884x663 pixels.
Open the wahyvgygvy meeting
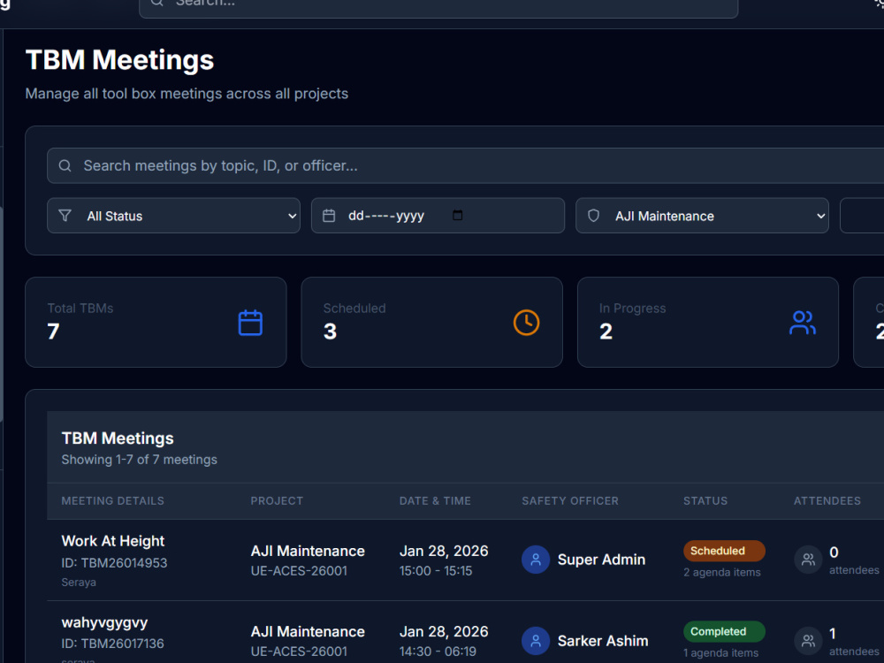[x=104, y=622]
